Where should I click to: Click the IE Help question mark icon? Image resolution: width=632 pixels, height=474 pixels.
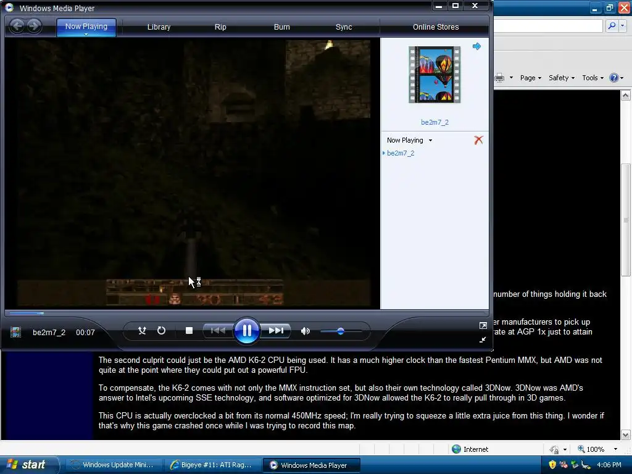pyautogui.click(x=614, y=78)
